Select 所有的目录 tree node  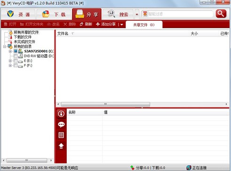pyautogui.click(x=23, y=47)
